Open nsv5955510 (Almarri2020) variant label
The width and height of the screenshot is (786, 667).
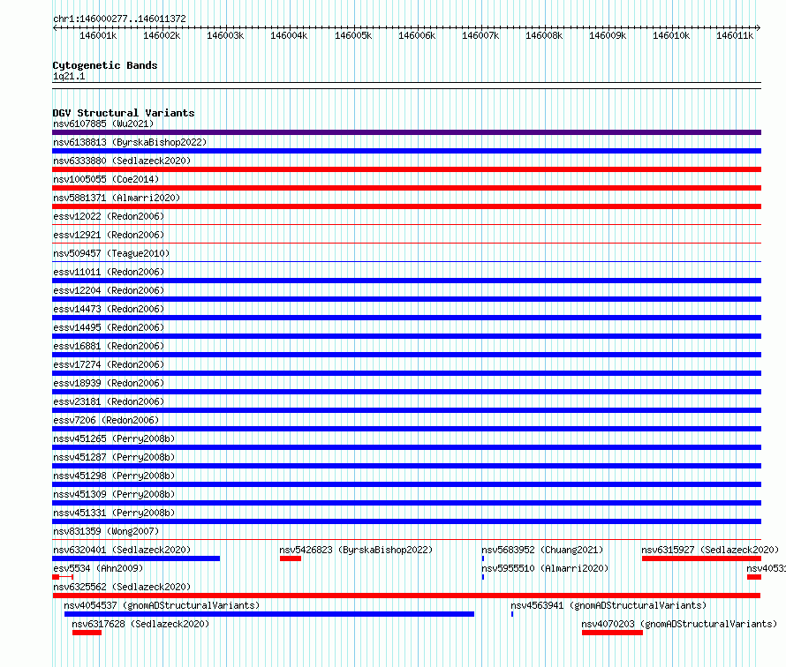[x=544, y=568]
